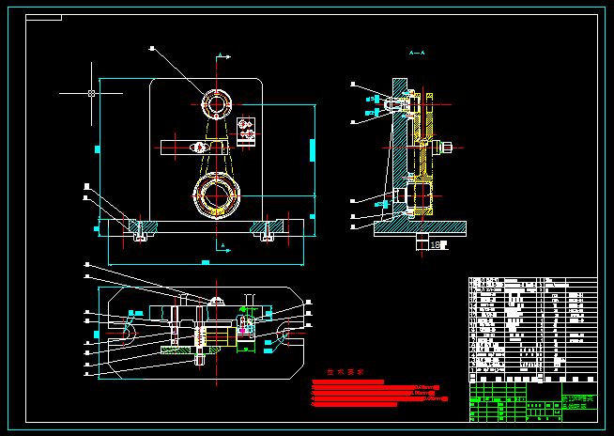Click the leader endpoint above the front view
614x436 pixels.
pyautogui.click(x=152, y=48)
